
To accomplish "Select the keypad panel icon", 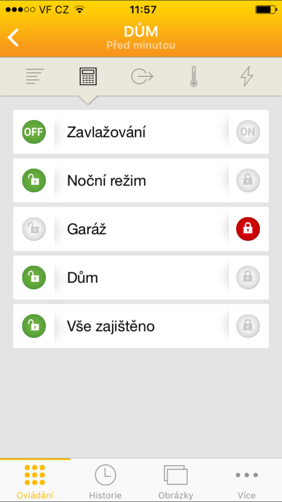I will click(88, 76).
